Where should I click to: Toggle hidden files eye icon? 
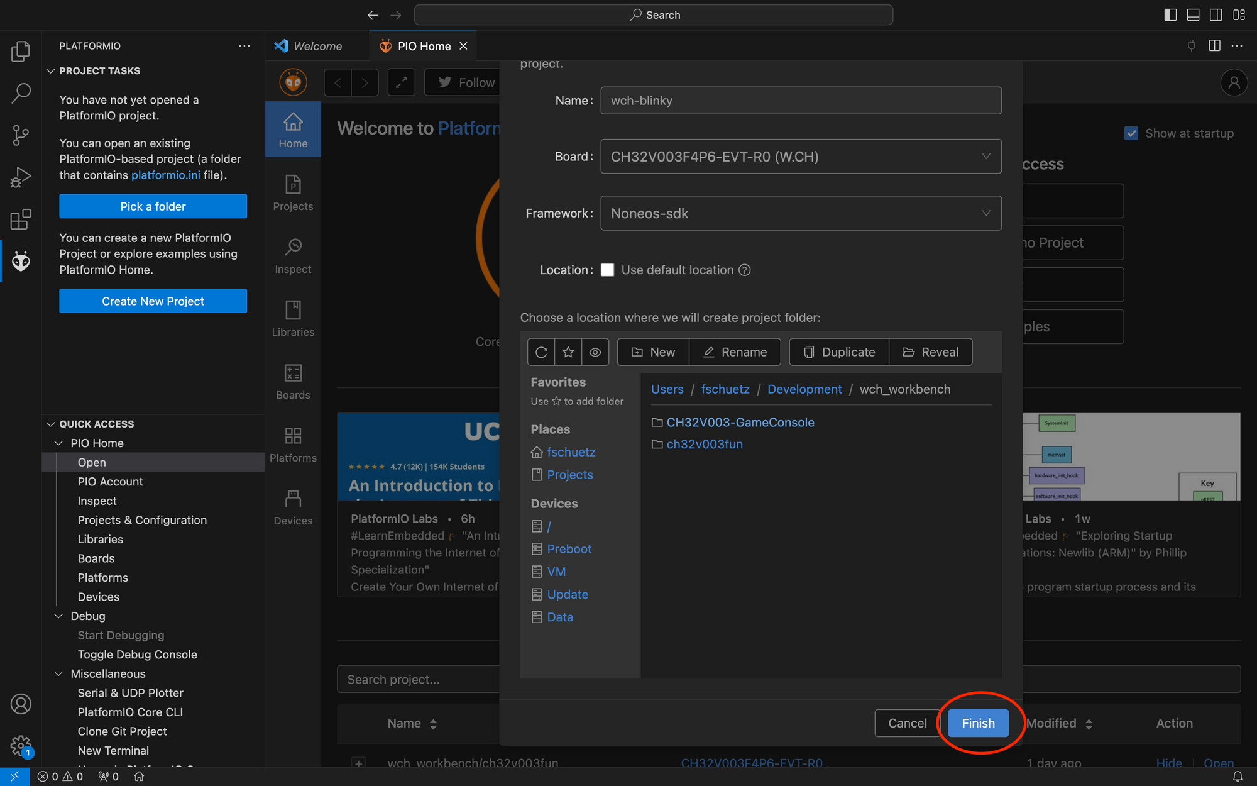point(595,352)
